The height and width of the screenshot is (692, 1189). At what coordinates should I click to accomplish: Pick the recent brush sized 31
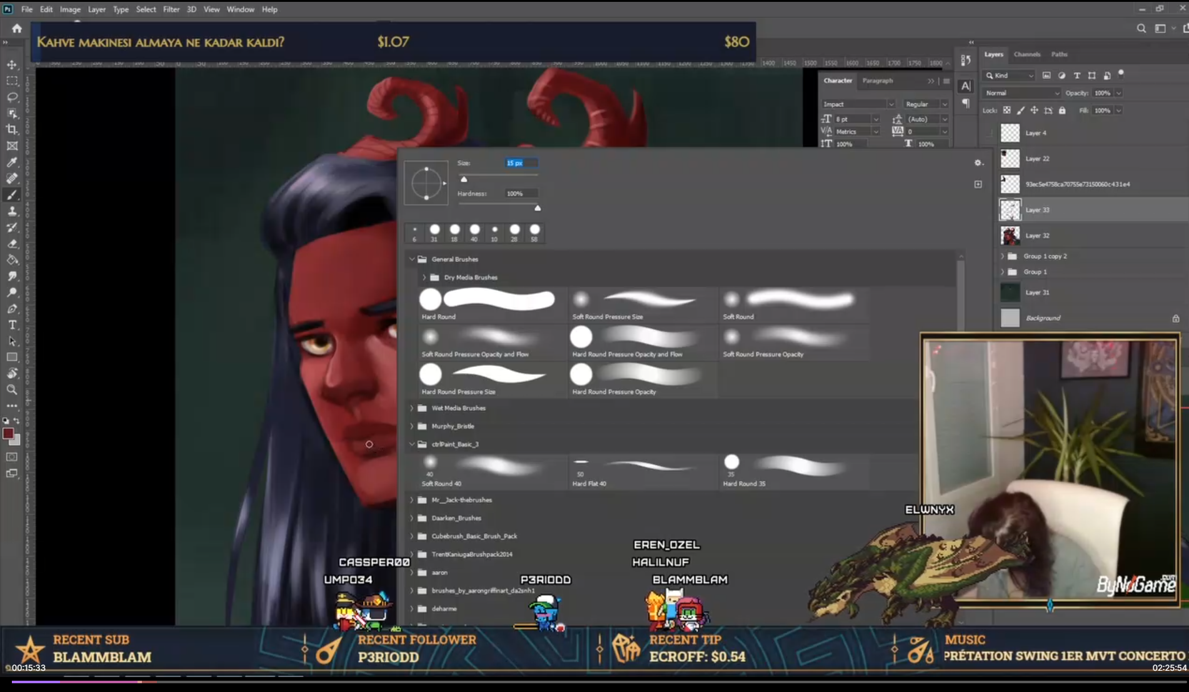pyautogui.click(x=434, y=233)
